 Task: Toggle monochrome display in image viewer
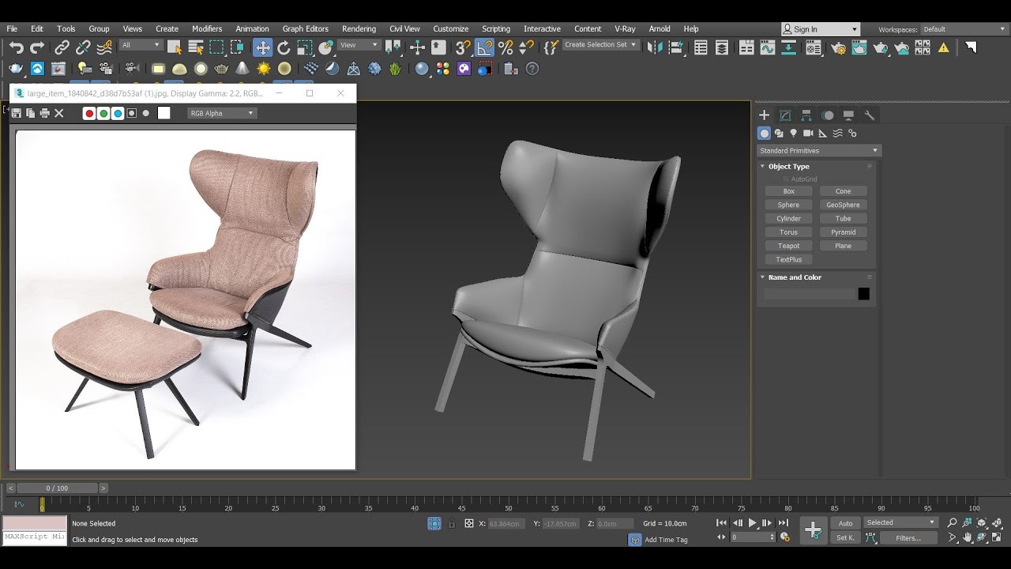146,113
